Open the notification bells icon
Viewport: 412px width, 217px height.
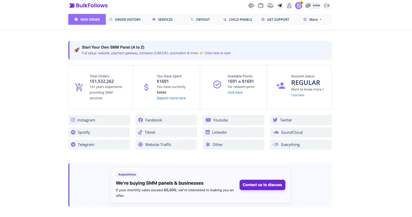coord(270,6)
